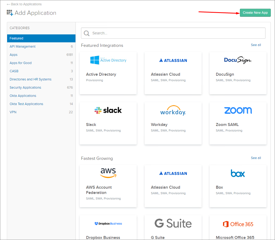Open See all for Fastest Growing
The height and width of the screenshot is (240, 275).
[256, 158]
